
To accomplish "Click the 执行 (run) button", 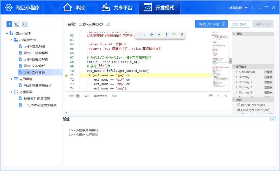I will coord(240,24).
